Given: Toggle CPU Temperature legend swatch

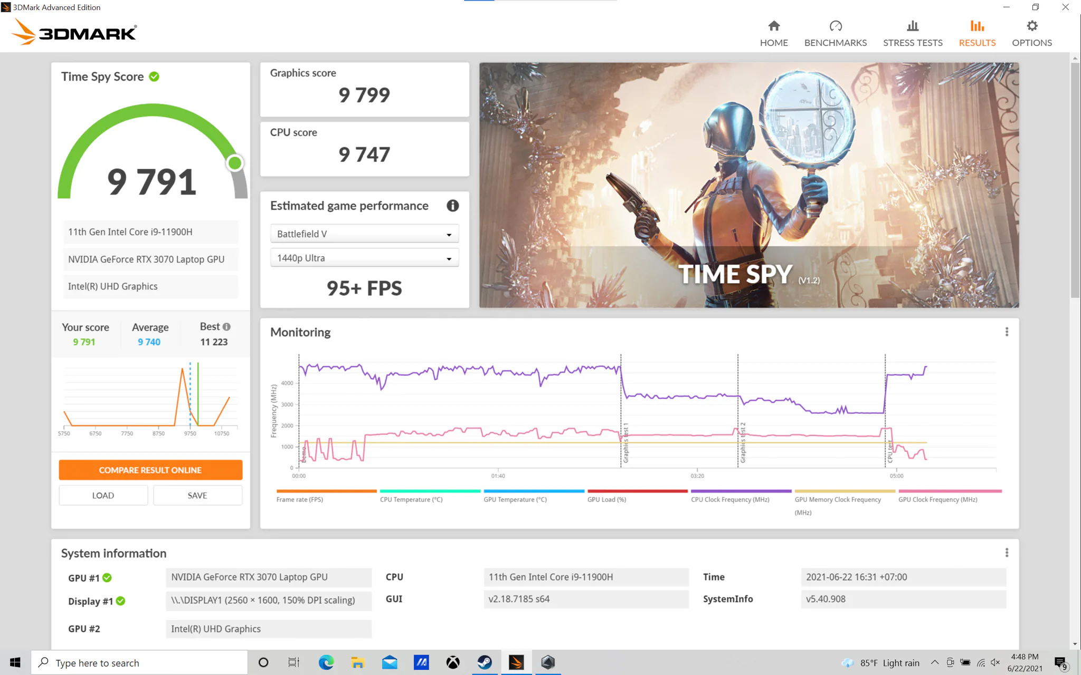Looking at the screenshot, I should [430, 491].
